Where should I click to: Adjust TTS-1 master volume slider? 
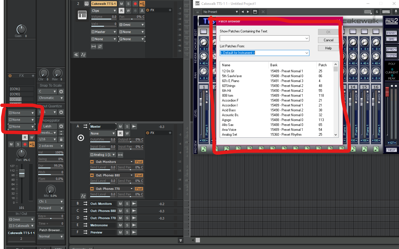(x=387, y=92)
